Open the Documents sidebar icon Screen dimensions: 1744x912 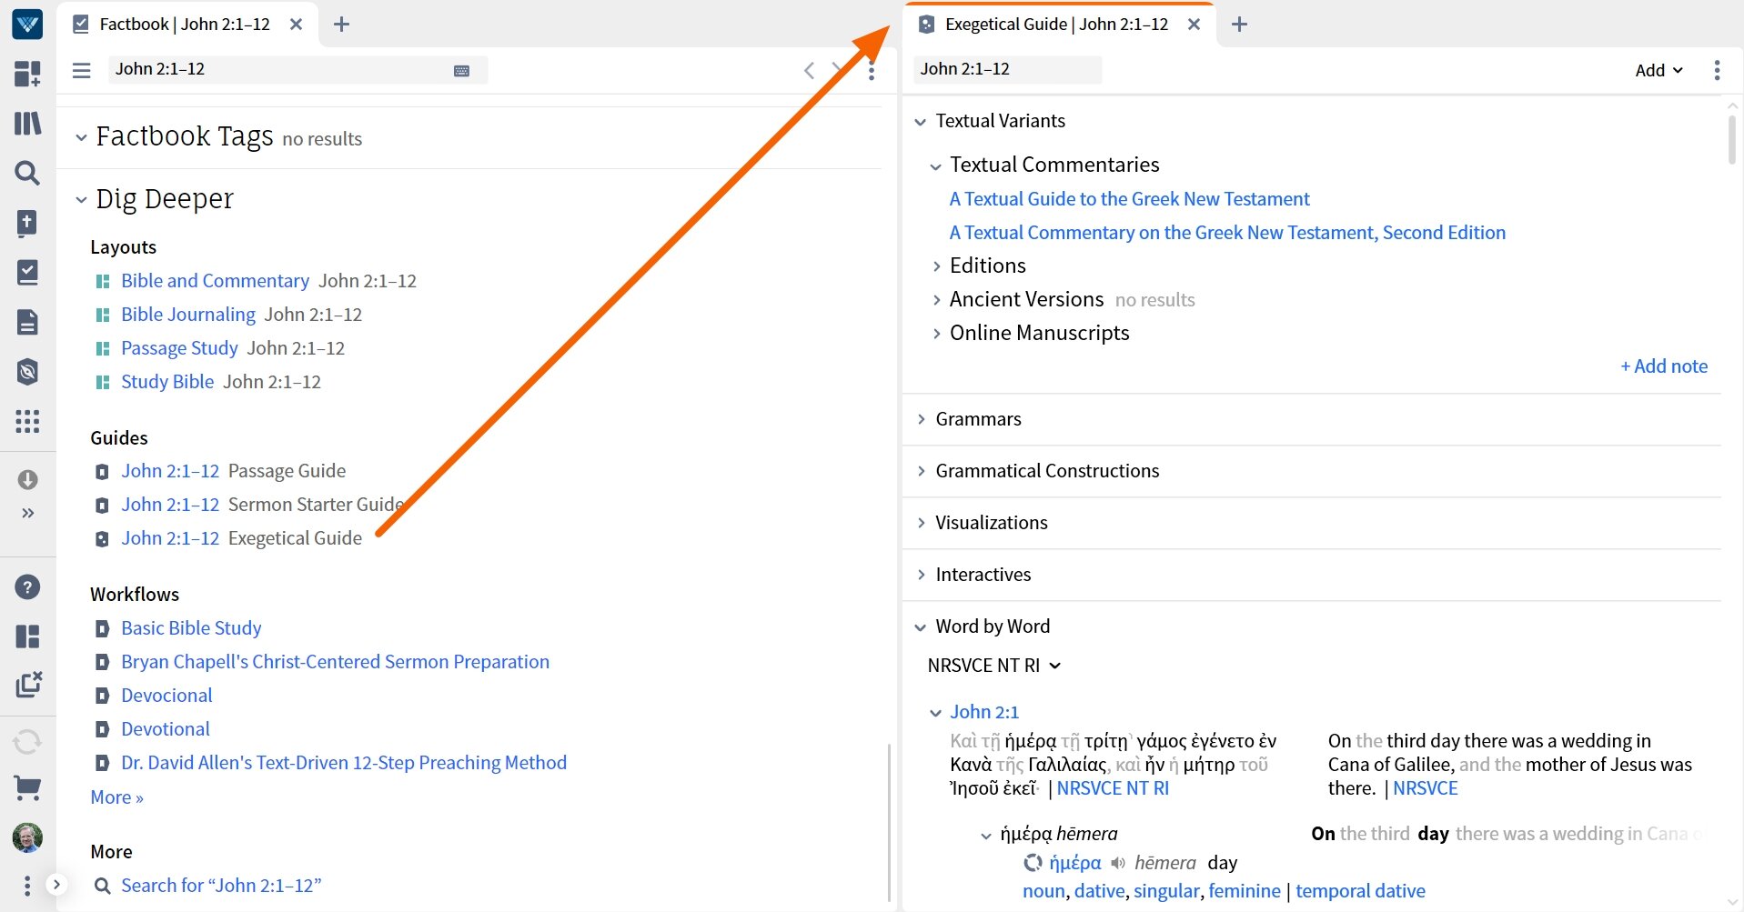tap(27, 322)
